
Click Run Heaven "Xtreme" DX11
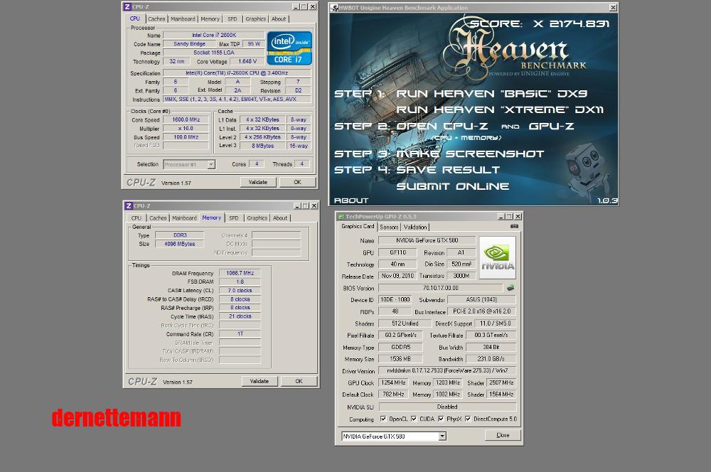(x=500, y=109)
